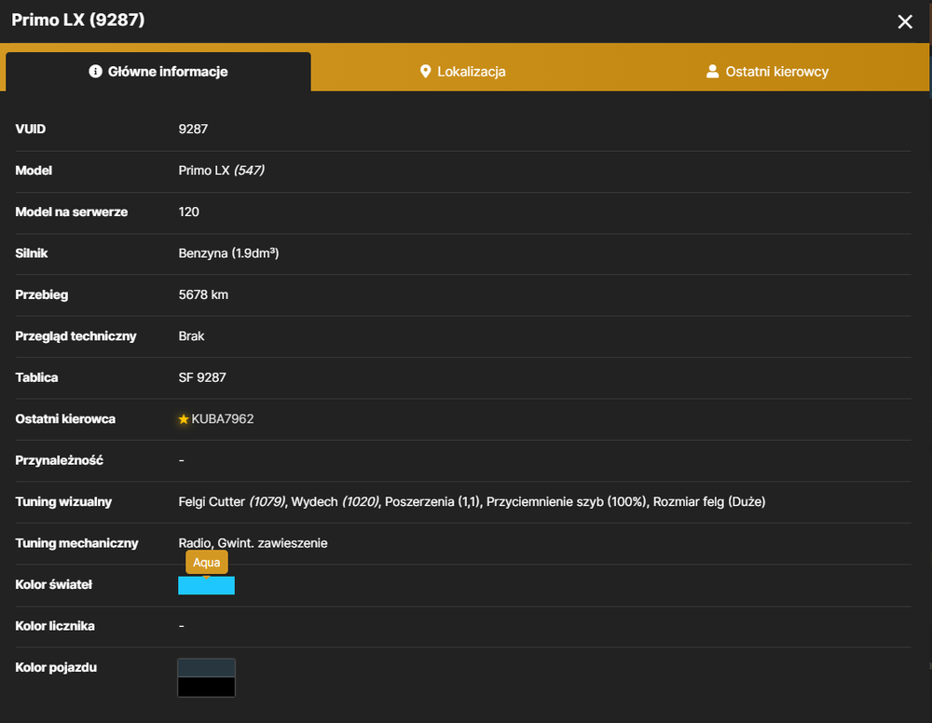
Task: Click the Przegląd techniczny value Brak
Action: click(x=191, y=336)
